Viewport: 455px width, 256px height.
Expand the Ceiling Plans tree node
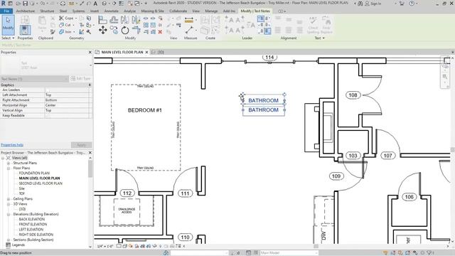(x=9, y=199)
